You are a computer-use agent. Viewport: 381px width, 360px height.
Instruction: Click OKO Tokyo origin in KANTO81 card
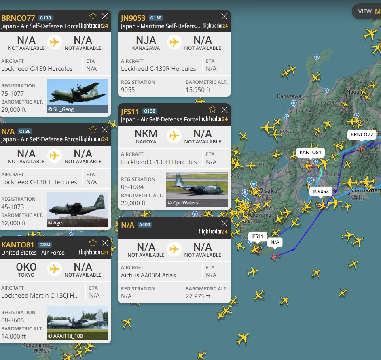coord(26,270)
